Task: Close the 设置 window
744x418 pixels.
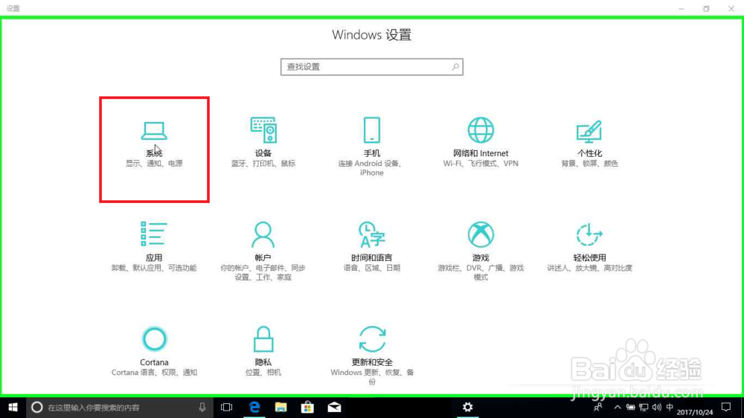Action: pyautogui.click(x=731, y=8)
